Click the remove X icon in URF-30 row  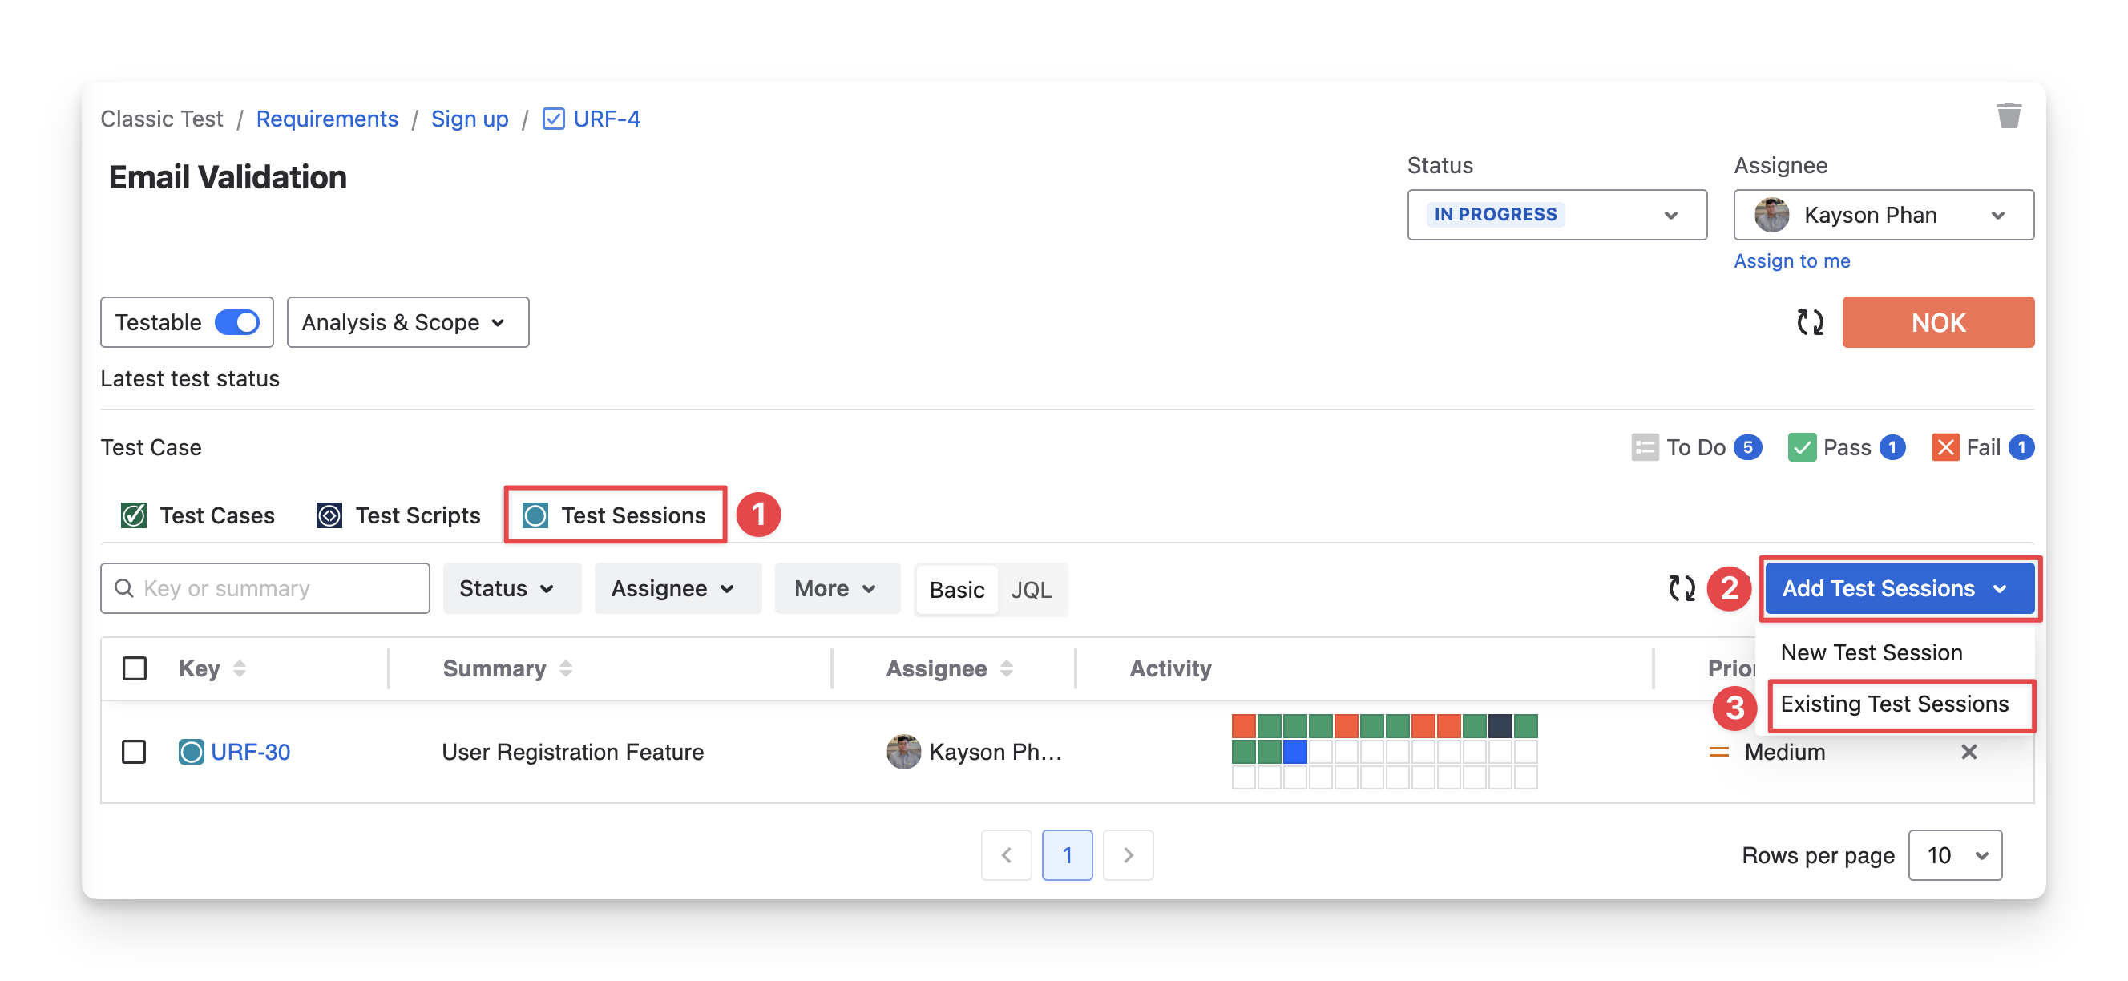pos(1969,752)
